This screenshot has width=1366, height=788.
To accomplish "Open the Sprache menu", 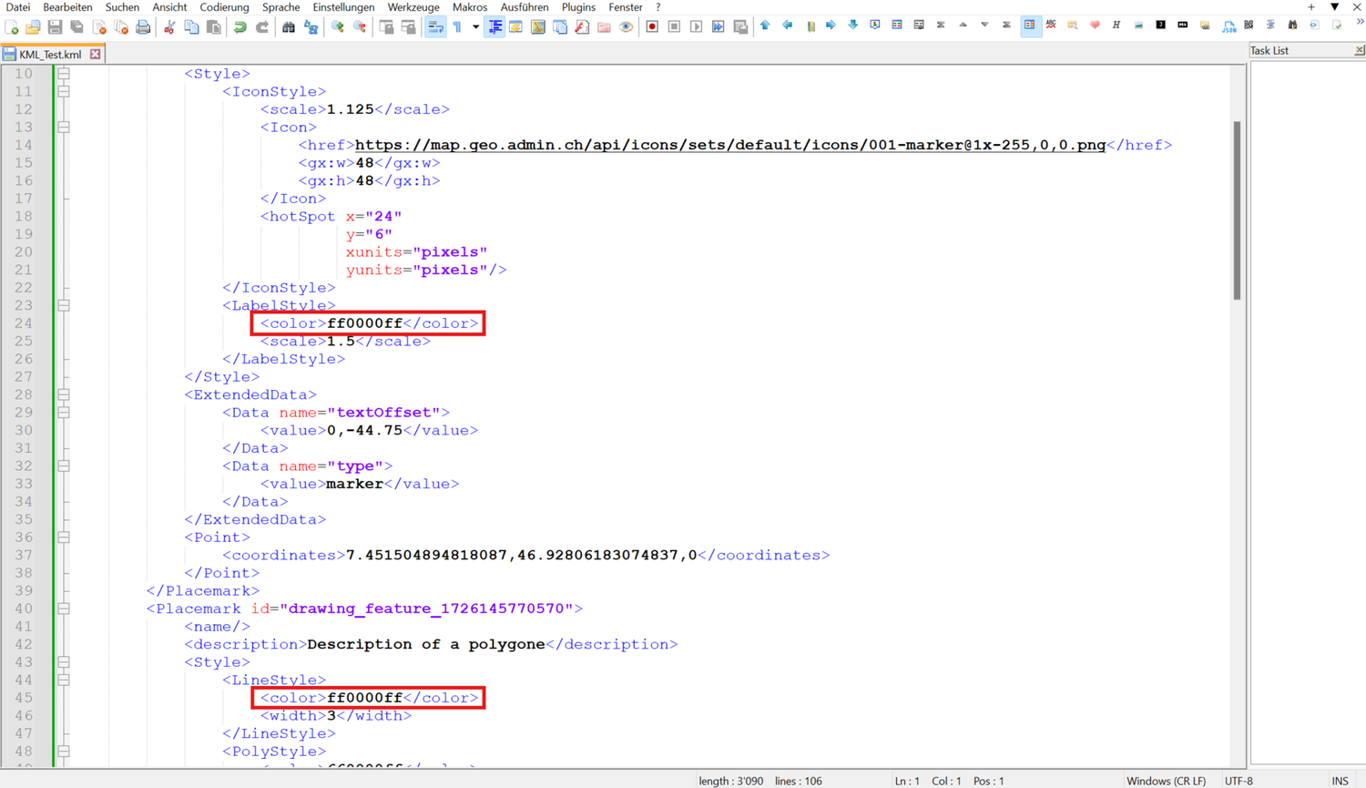I will pos(280,7).
